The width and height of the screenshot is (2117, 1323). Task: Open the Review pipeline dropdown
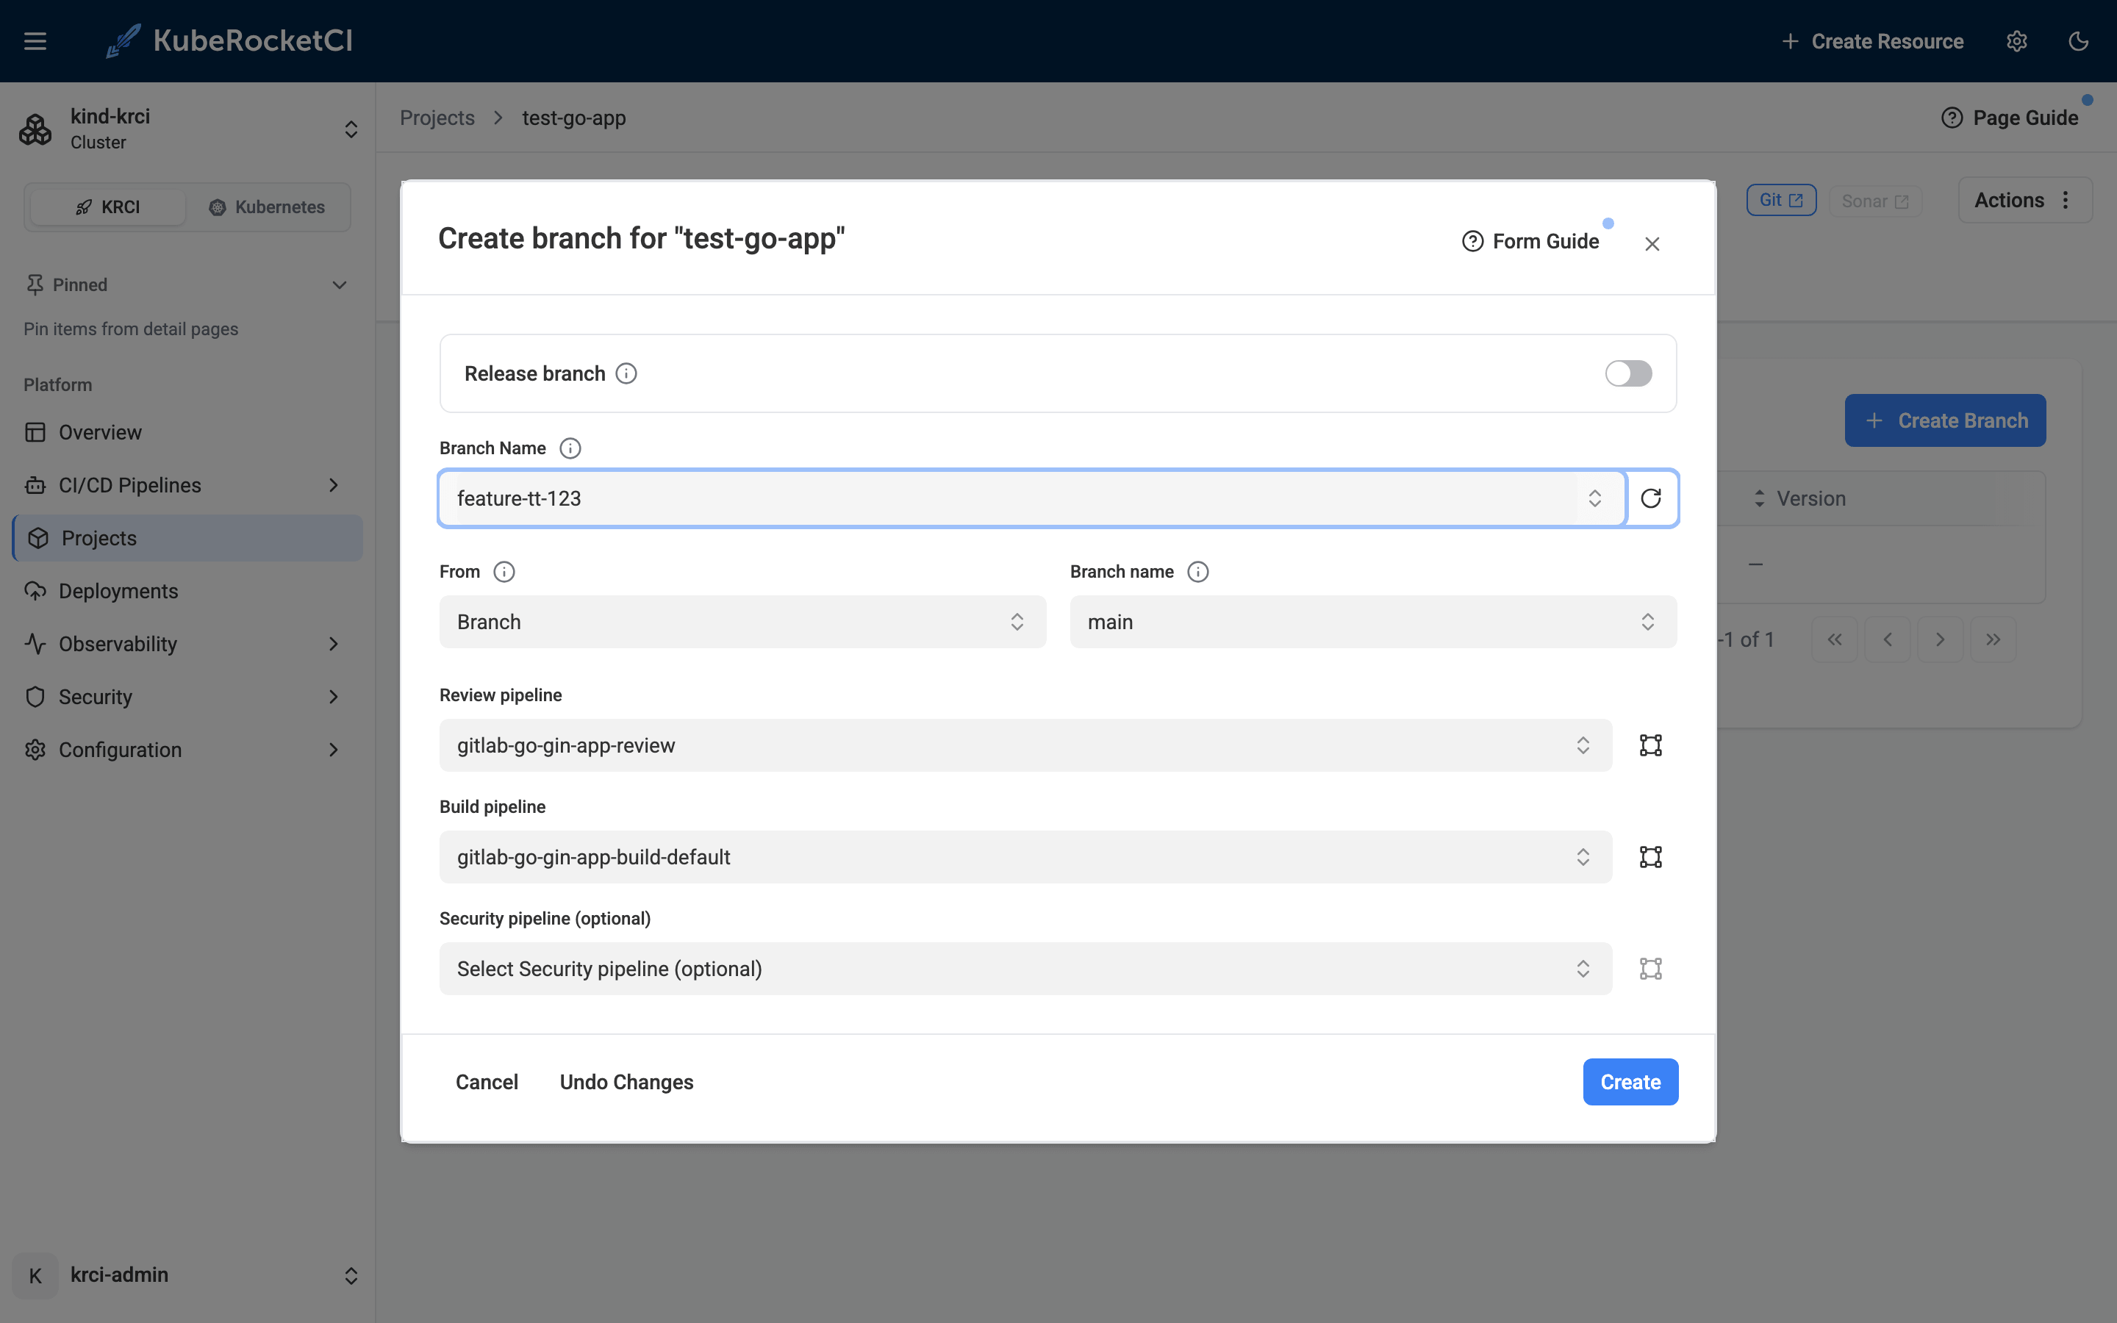tap(1025, 745)
